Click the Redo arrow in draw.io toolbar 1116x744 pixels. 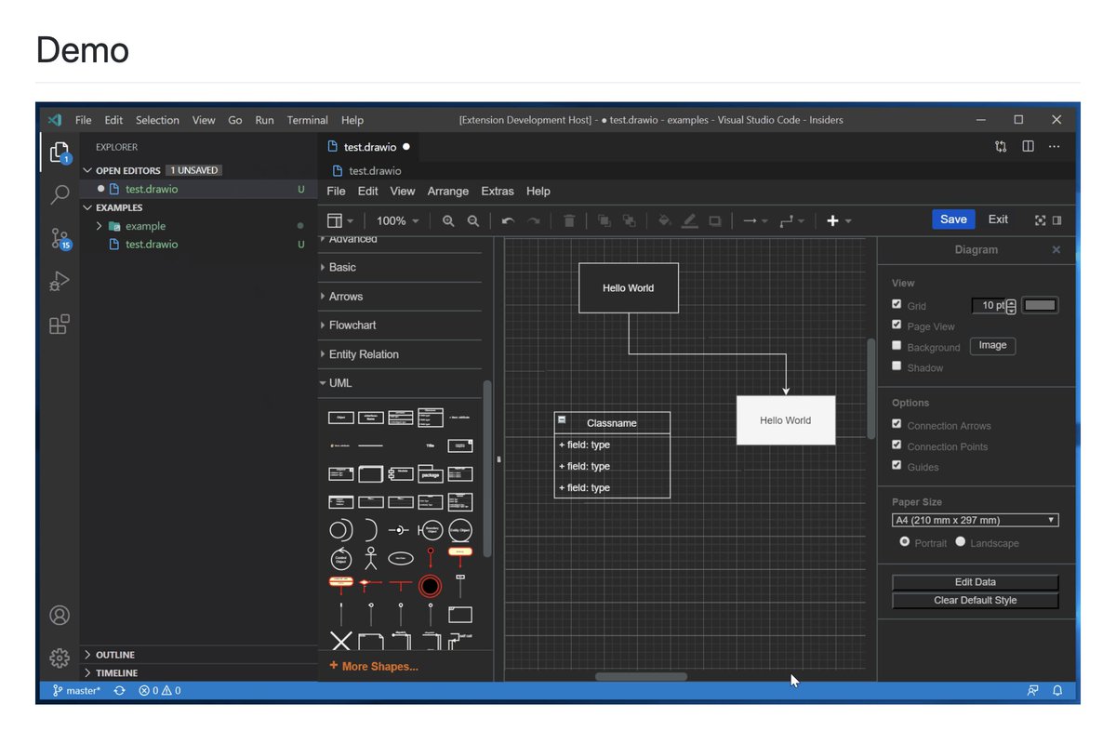click(534, 220)
